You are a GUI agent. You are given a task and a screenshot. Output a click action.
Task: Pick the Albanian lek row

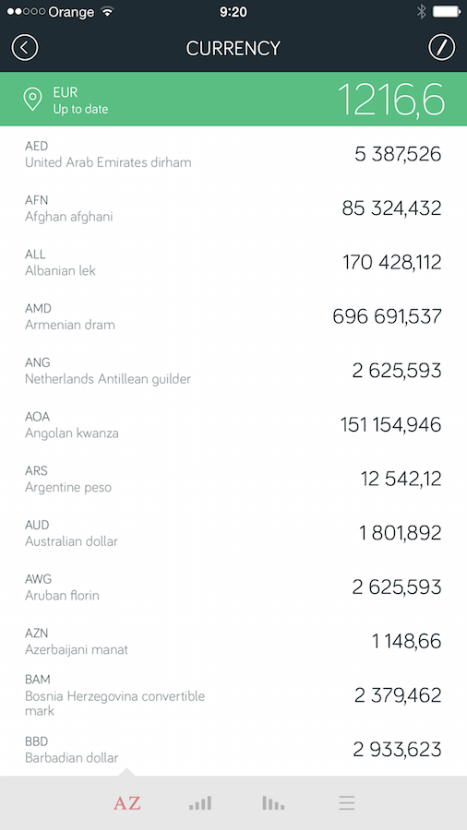click(x=233, y=262)
